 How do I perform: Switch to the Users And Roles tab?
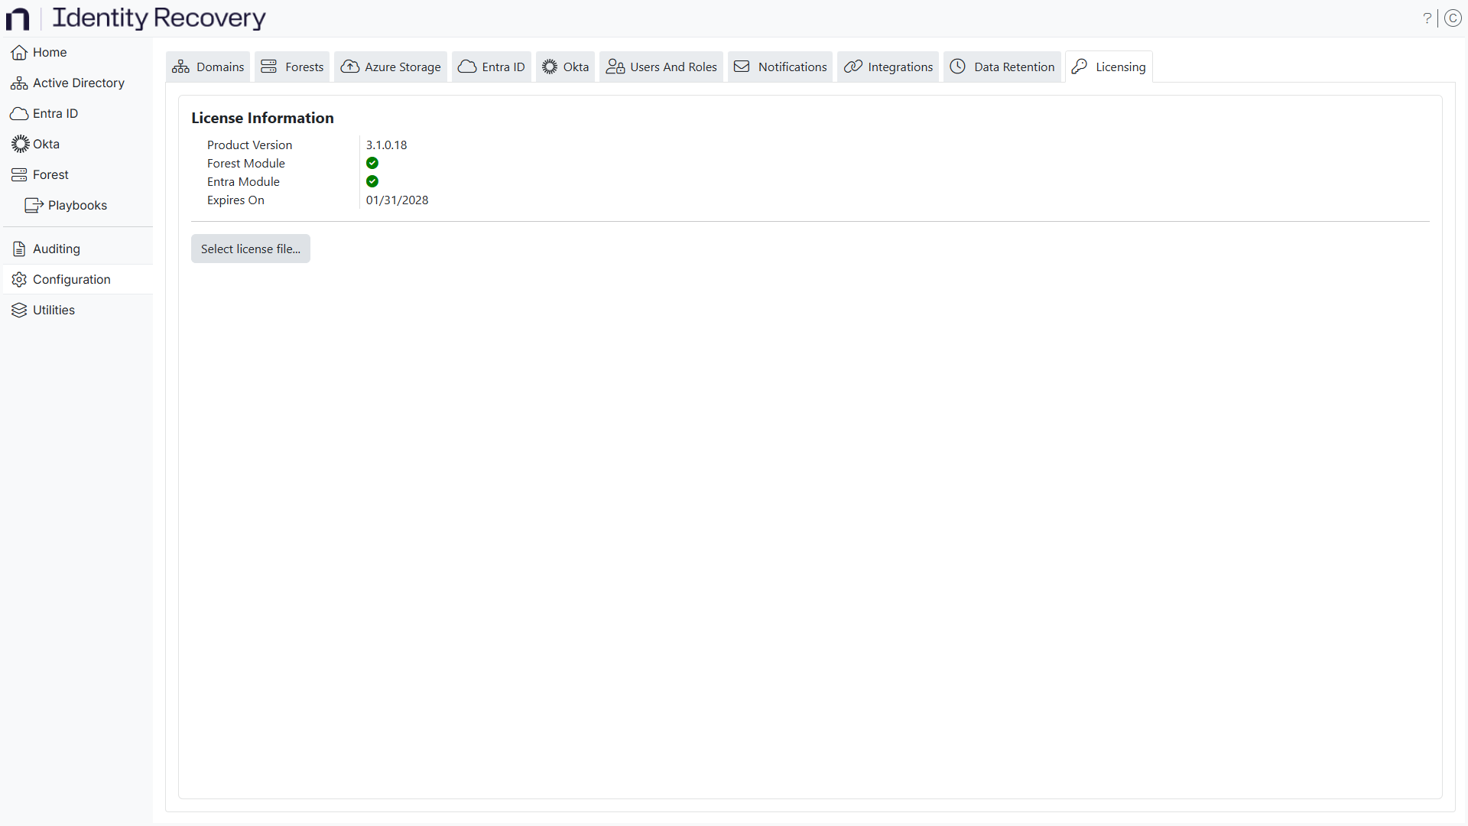point(661,67)
